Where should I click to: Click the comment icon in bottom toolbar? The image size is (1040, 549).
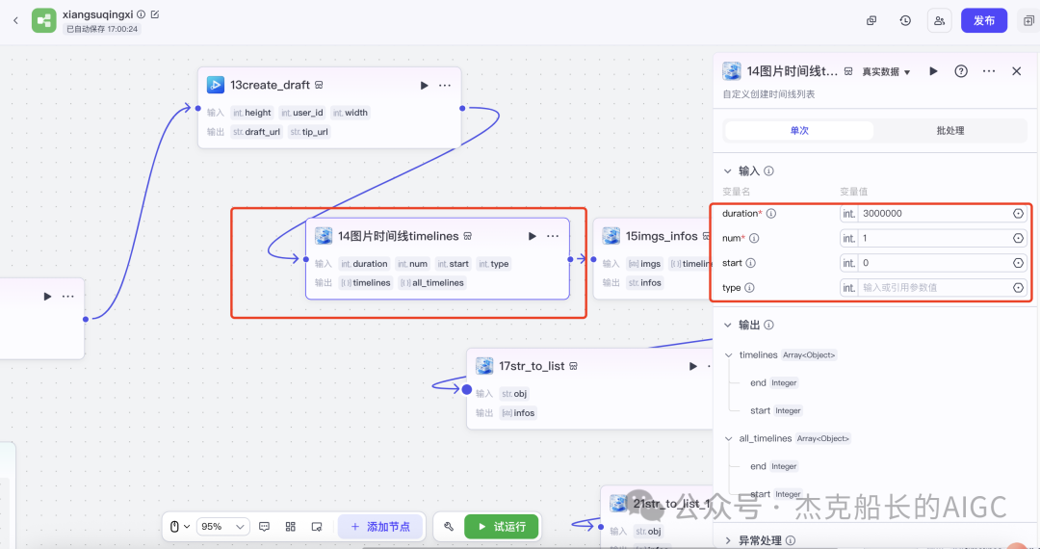(x=264, y=527)
